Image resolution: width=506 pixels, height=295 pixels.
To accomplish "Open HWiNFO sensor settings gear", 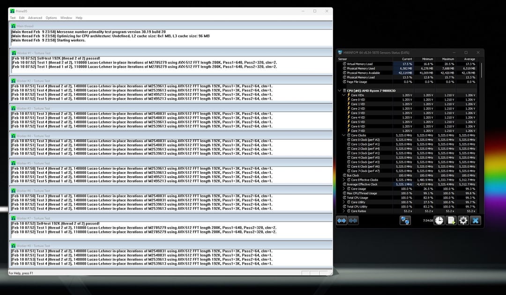I will tap(463, 220).
